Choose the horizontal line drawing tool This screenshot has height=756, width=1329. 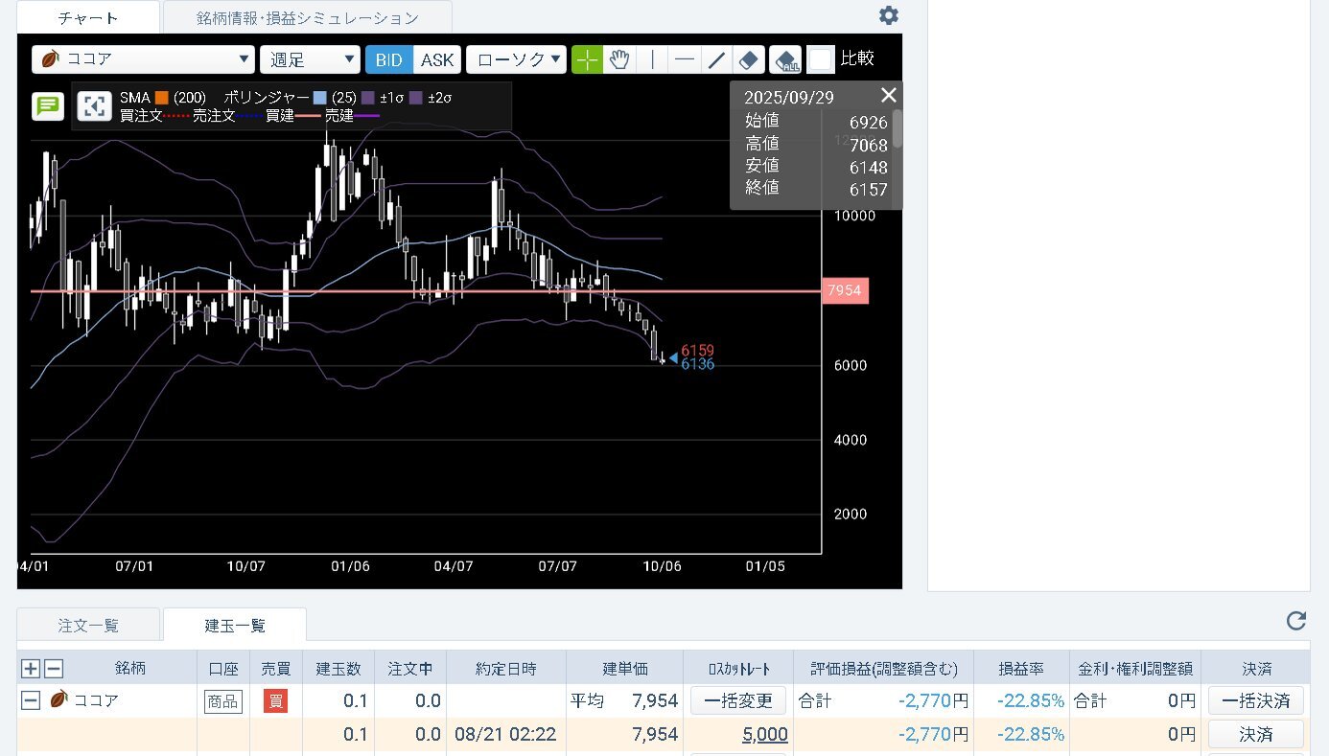tap(684, 59)
